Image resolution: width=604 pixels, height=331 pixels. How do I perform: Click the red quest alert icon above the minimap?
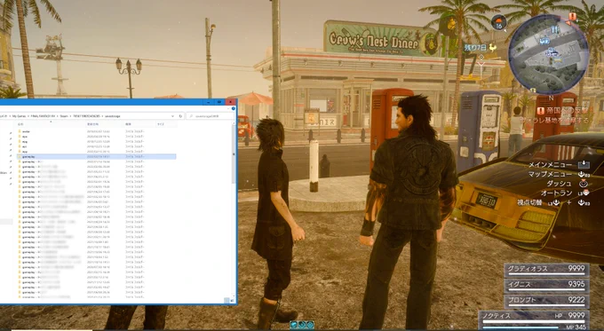tap(573, 17)
